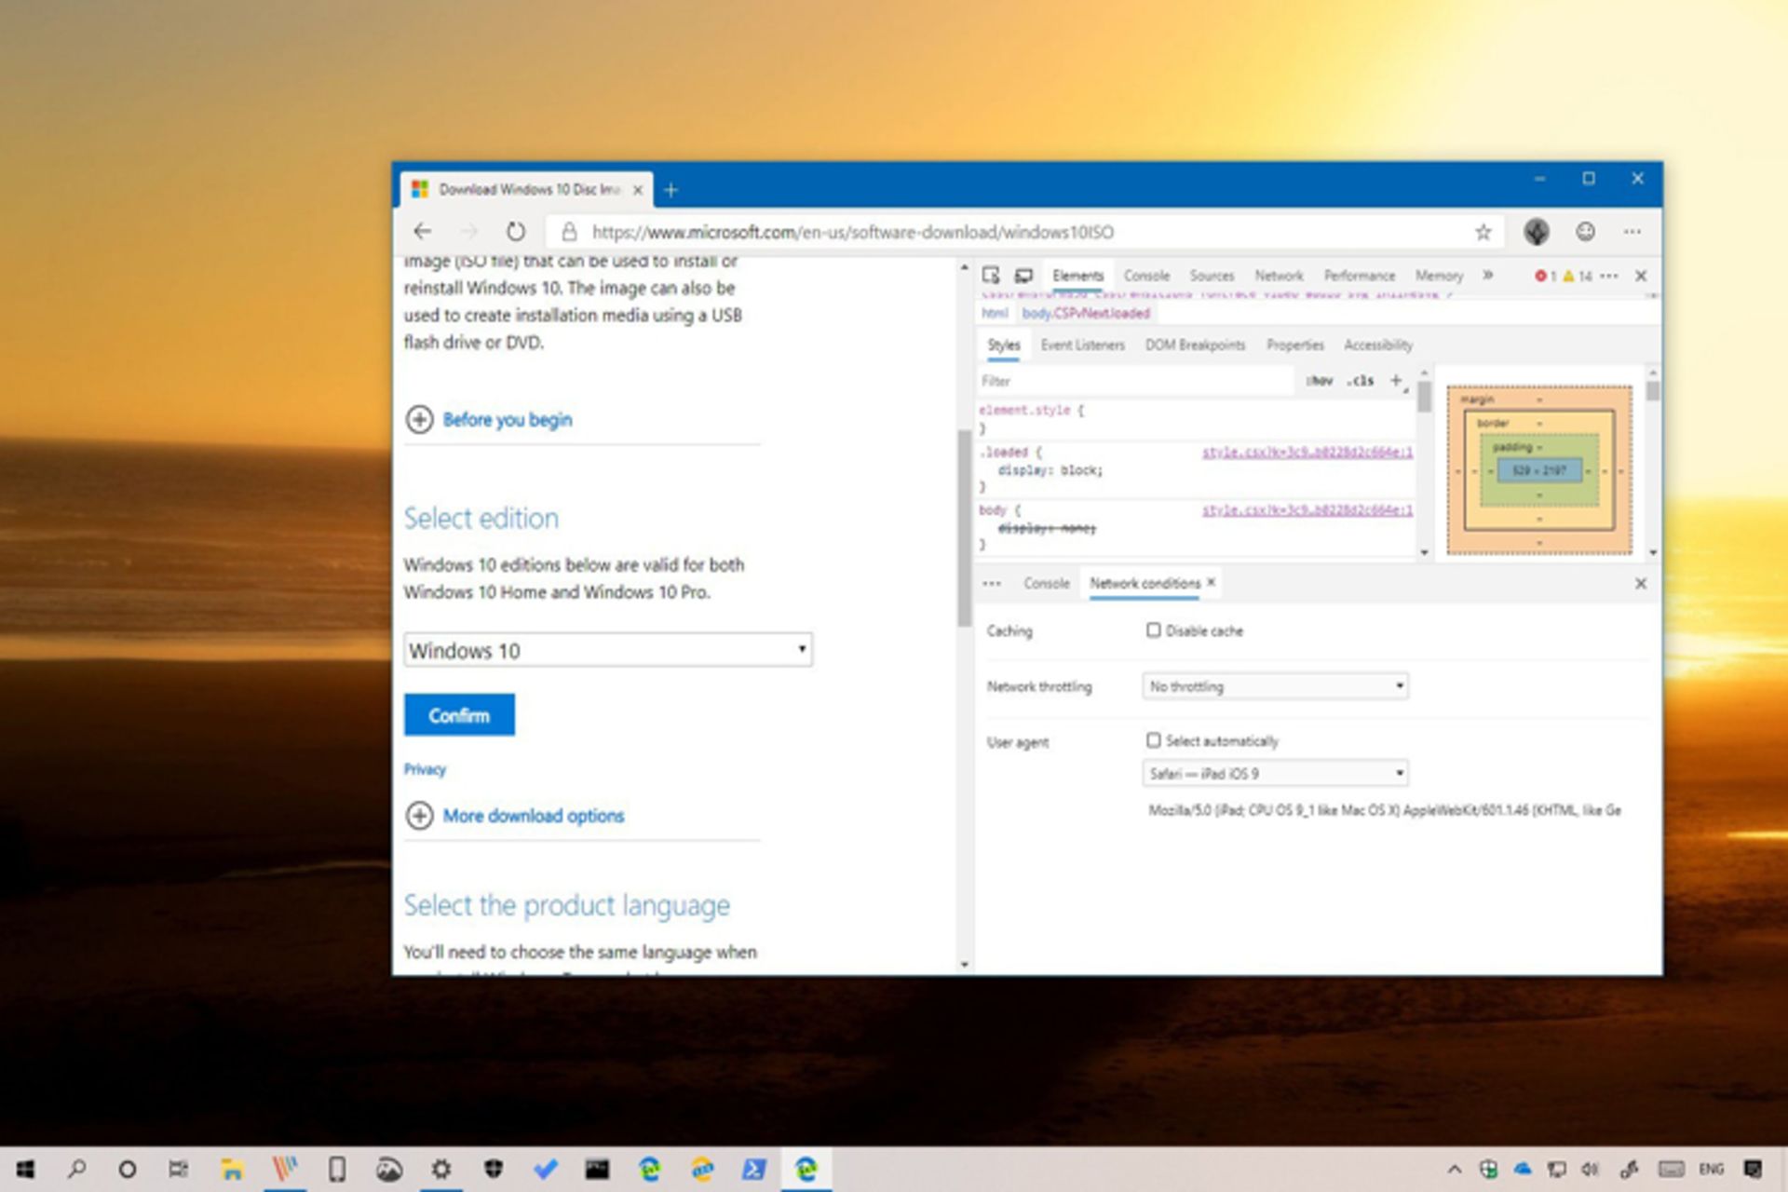Click the More download options link

click(x=532, y=813)
